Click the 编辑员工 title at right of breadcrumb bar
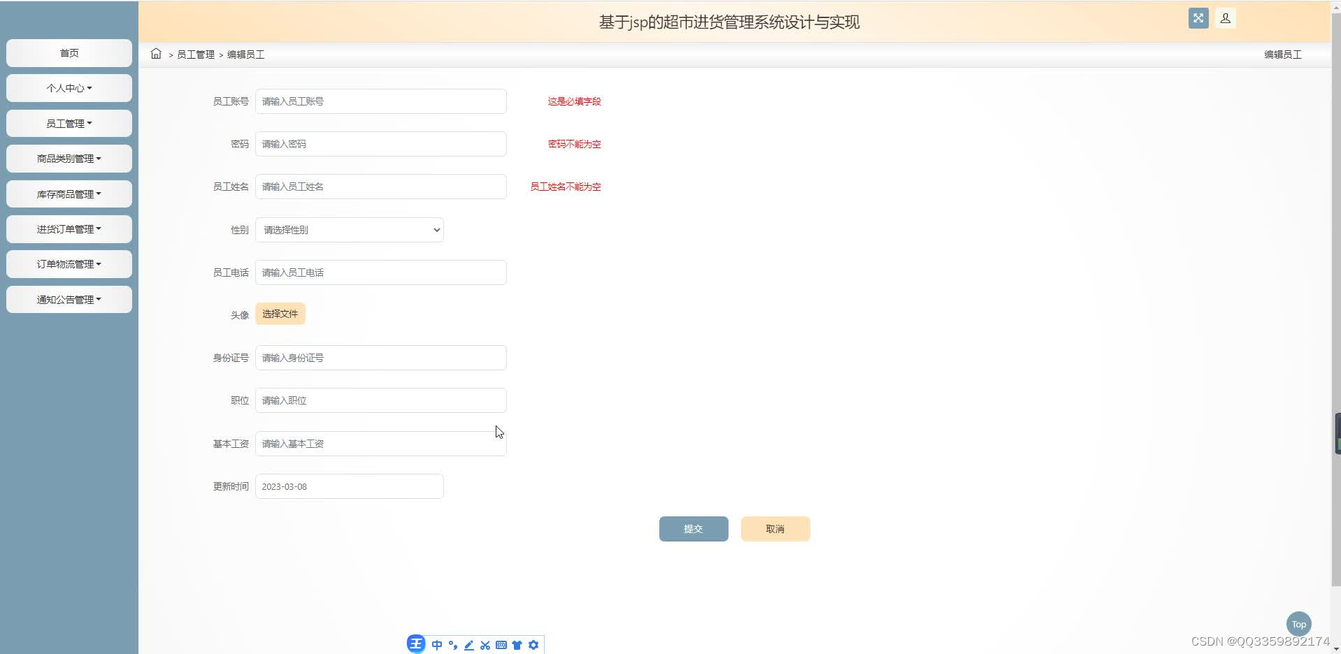Viewport: 1341px width, 654px height. [1283, 54]
